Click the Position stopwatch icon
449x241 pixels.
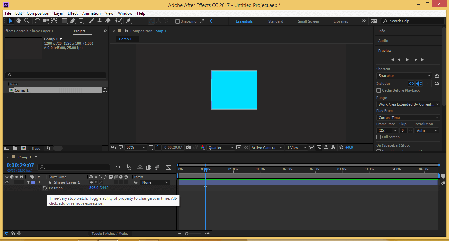45,188
